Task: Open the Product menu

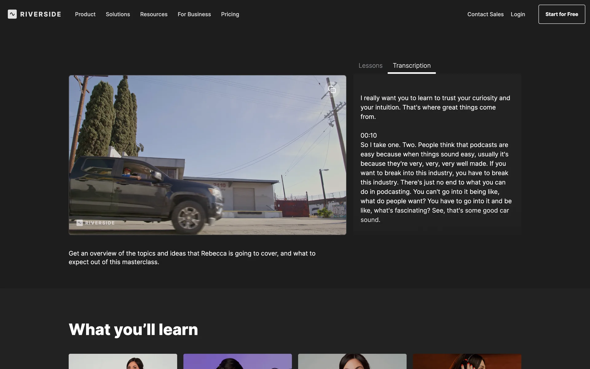Action: (x=85, y=14)
